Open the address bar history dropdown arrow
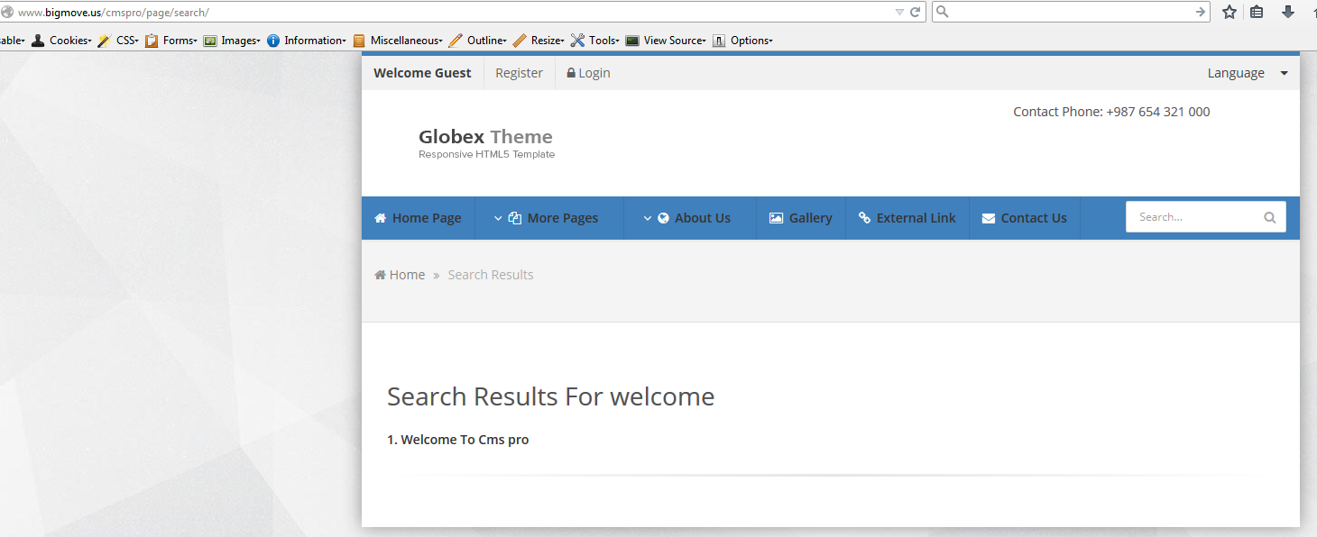 point(899,13)
